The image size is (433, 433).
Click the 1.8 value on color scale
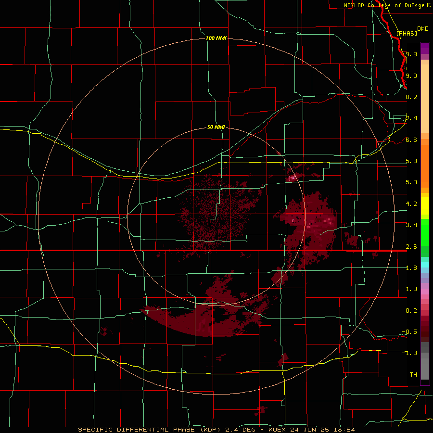pos(411,267)
